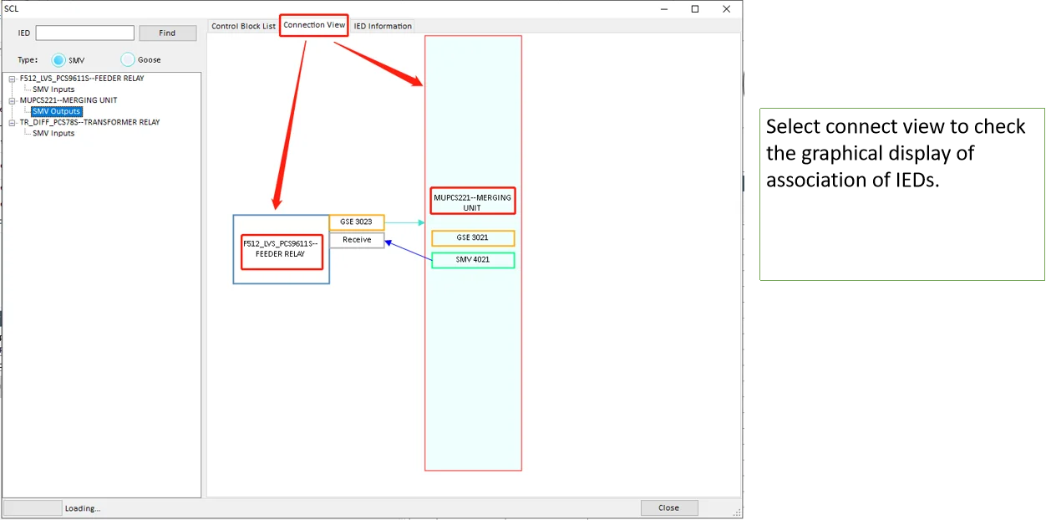This screenshot has height=520, width=1046.
Task: Collapse the MUPCS221 merging unit tree node
Action: coord(12,100)
